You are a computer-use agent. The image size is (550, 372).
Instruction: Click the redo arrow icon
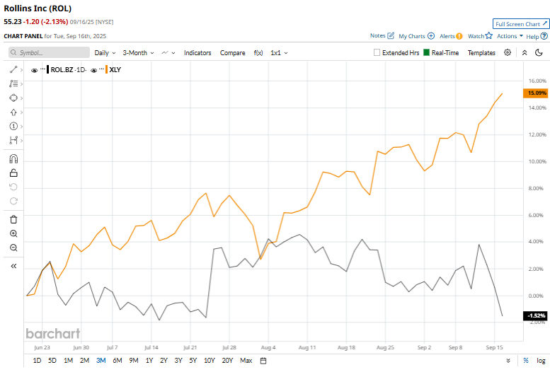click(x=13, y=201)
